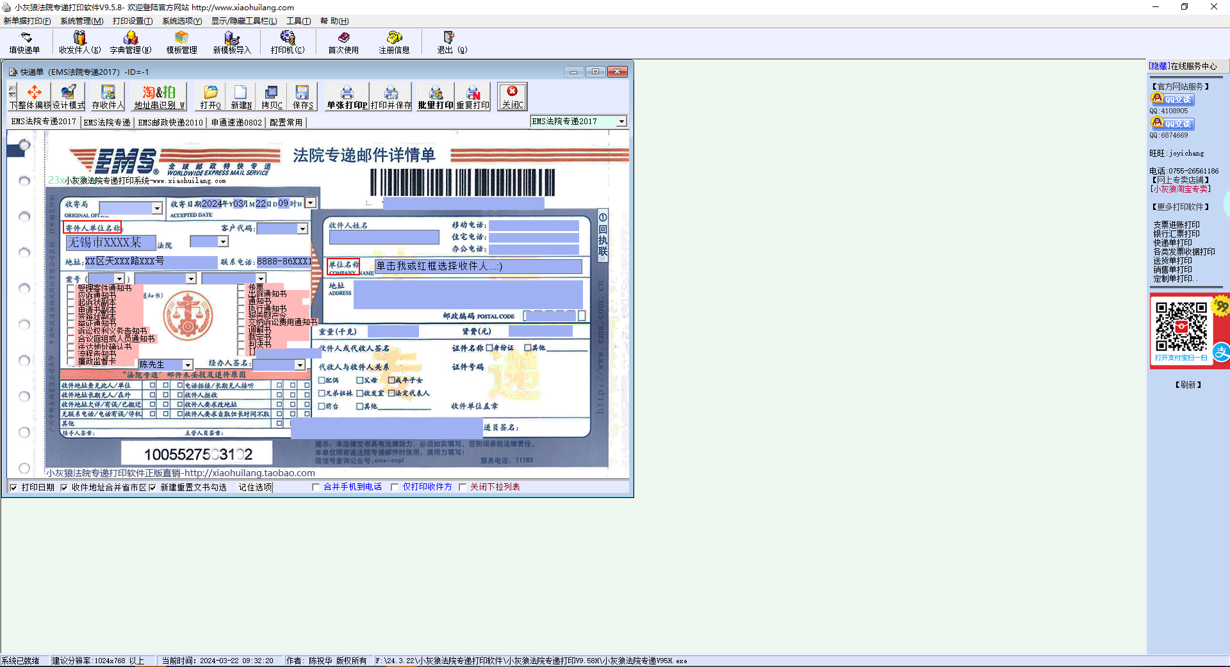The image size is (1230, 667).
Task: Toggle 收件地址合并省市区 checkbox
Action: [63, 488]
